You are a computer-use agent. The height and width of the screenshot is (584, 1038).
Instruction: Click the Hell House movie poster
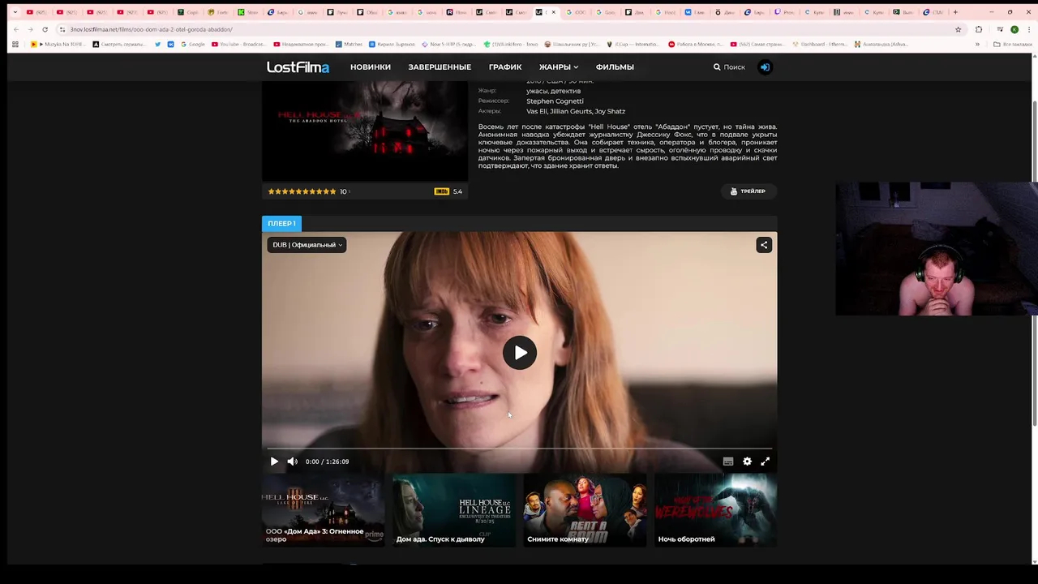click(365, 130)
